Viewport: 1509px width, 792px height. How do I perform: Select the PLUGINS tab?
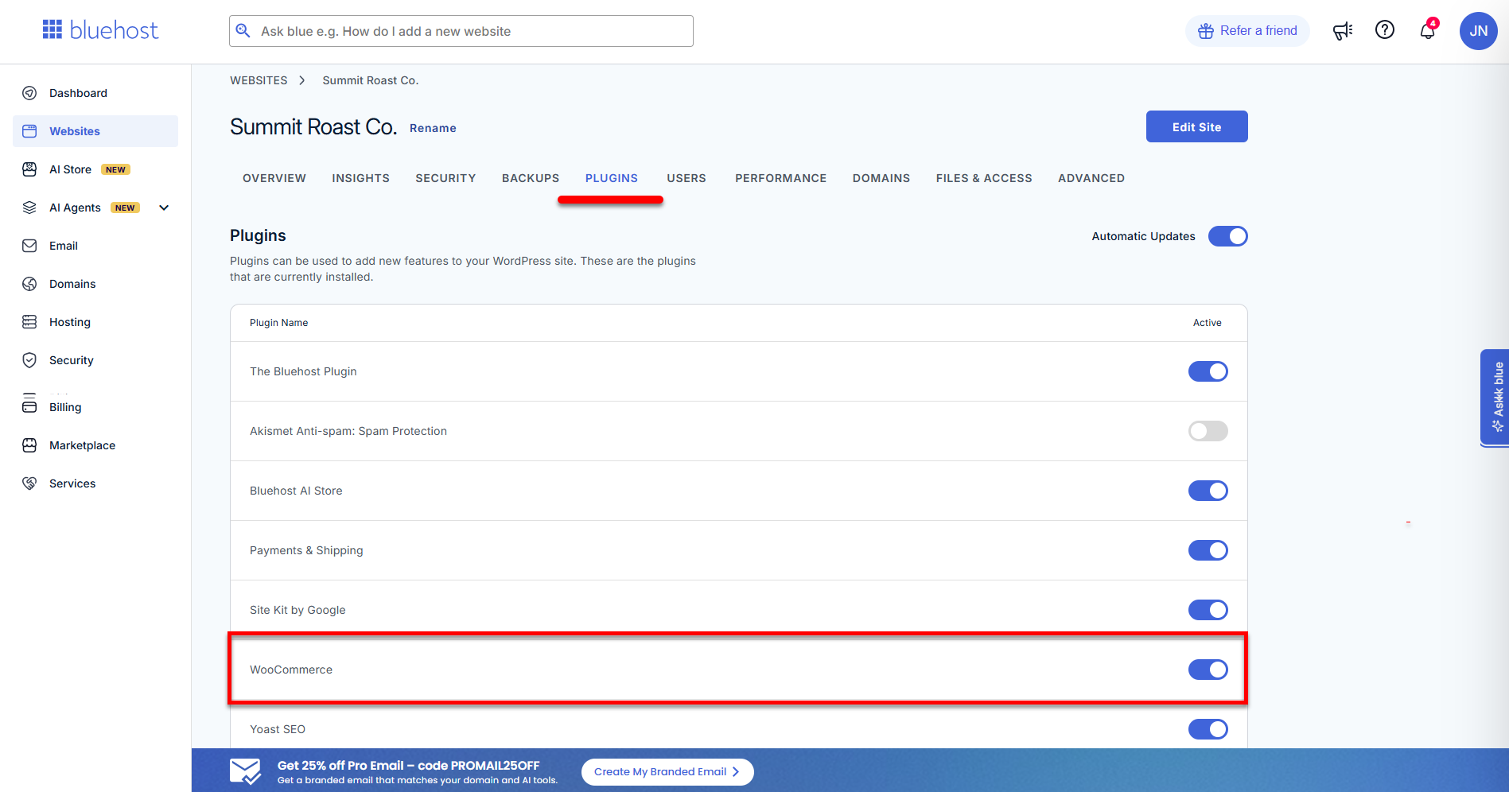(x=612, y=178)
